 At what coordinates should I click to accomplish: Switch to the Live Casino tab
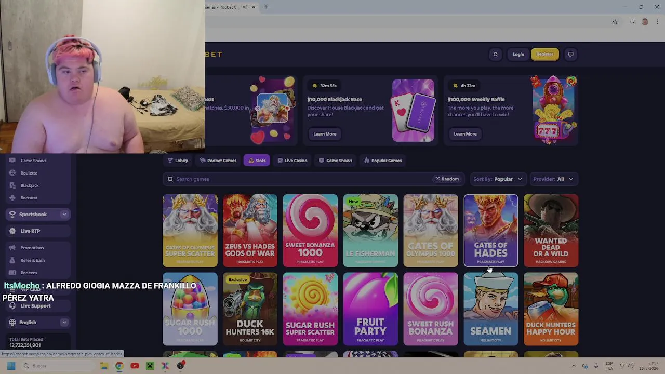292,161
